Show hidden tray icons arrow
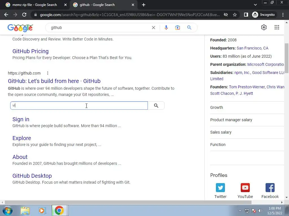The height and width of the screenshot is (216, 289). click(240, 211)
